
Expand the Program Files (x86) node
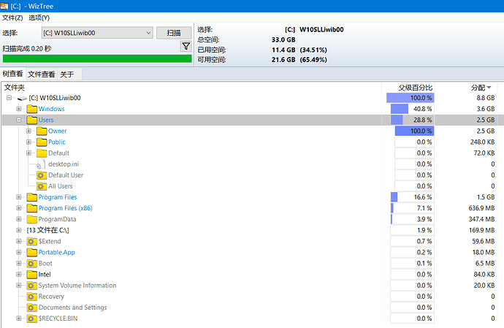[x=19, y=208]
